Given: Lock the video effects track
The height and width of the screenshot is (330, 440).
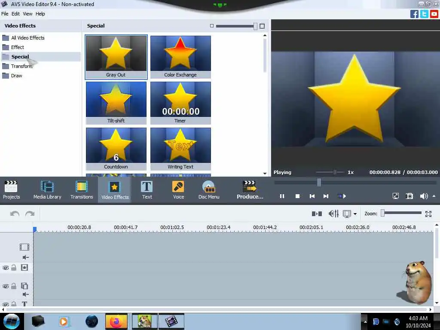Looking at the screenshot, I should click(14, 268).
